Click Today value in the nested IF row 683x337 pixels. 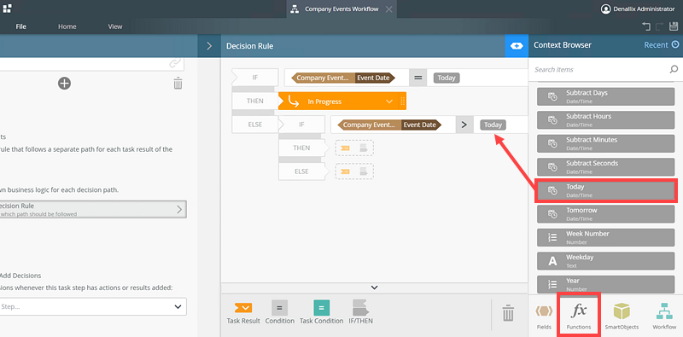(493, 125)
